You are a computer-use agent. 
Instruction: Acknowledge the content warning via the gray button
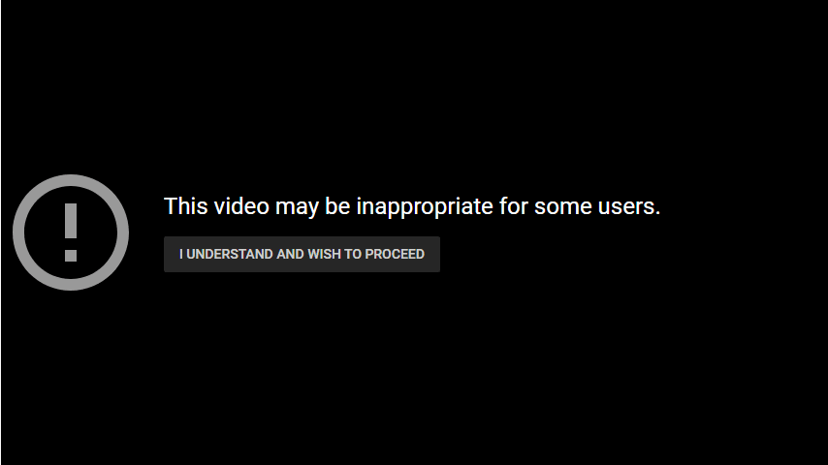pyautogui.click(x=302, y=255)
